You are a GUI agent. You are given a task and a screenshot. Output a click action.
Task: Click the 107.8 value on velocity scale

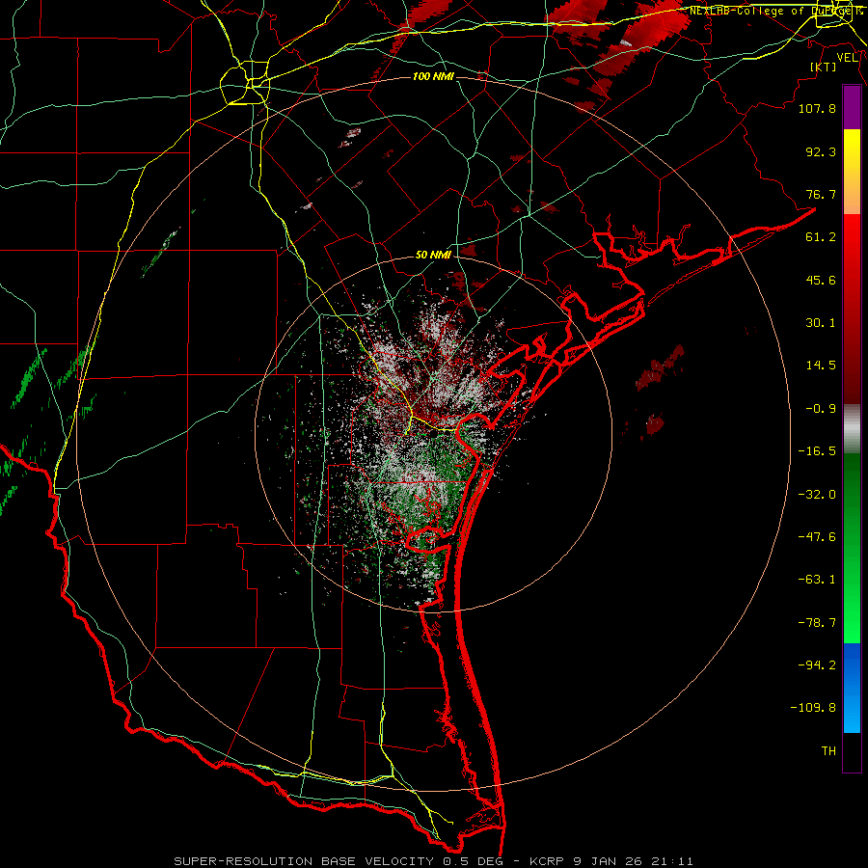[x=817, y=108]
